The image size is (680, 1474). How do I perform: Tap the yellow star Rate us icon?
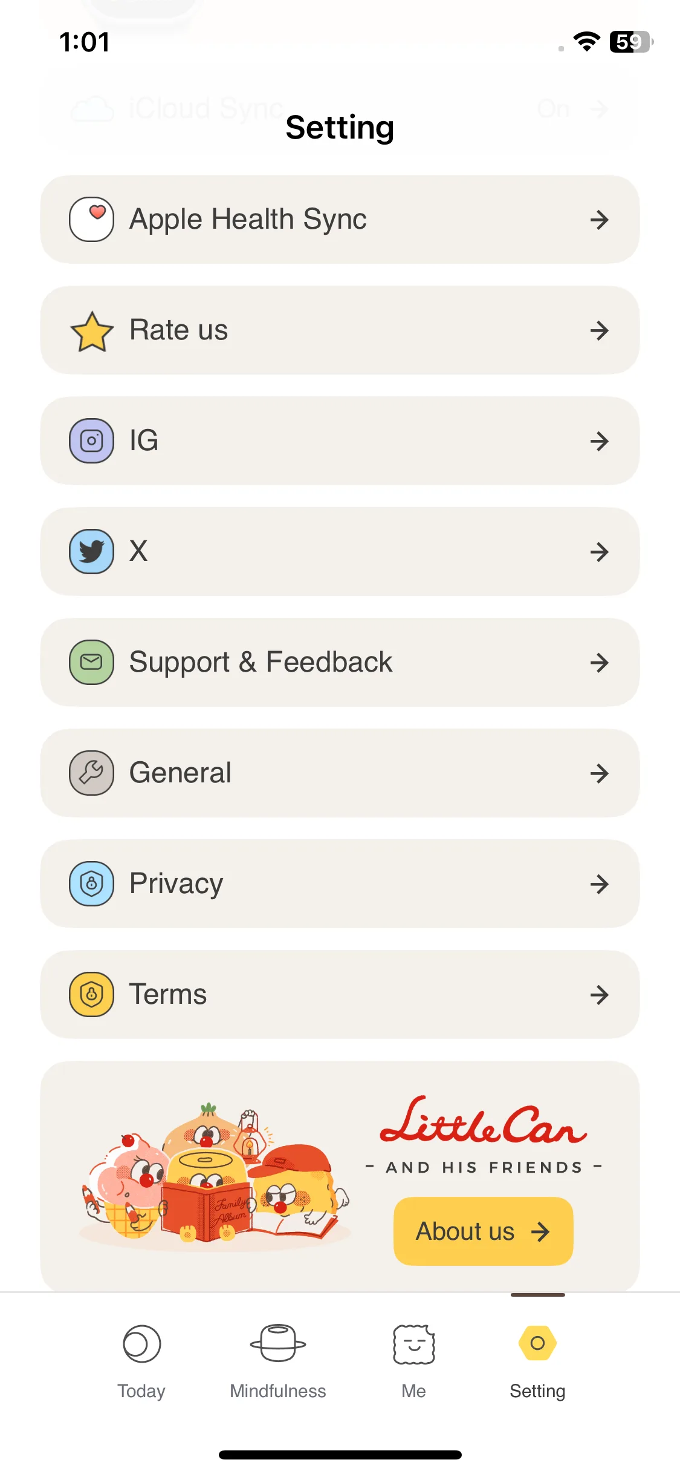[91, 331]
